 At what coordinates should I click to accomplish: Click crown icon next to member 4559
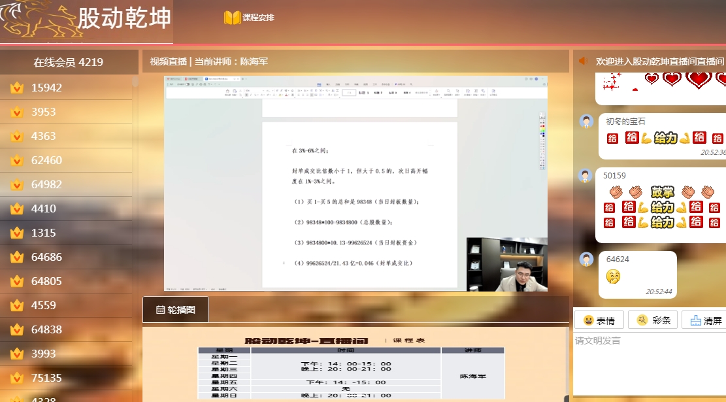(17, 305)
